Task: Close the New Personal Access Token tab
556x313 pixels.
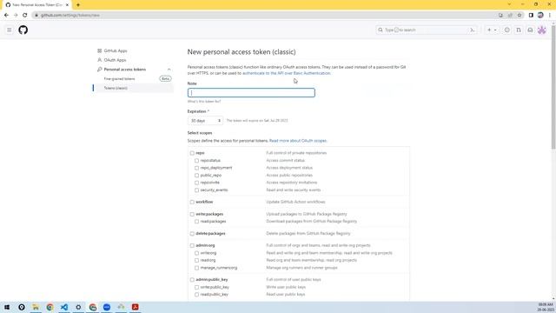Action: pyautogui.click(x=67, y=5)
